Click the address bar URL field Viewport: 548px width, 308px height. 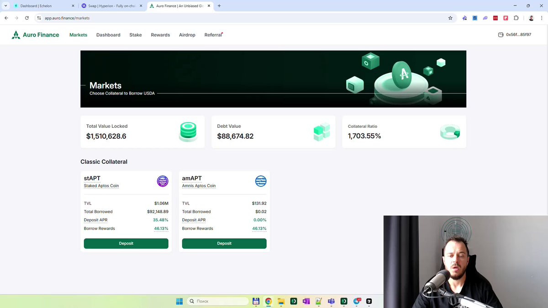245,18
